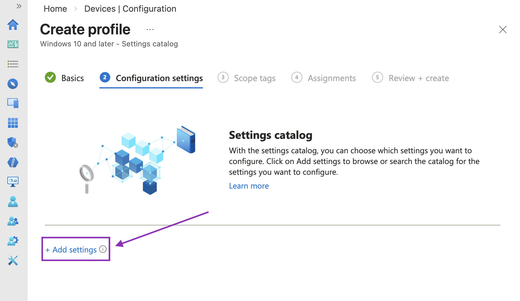The width and height of the screenshot is (520, 301).
Task: Open All services list icon
Action: 13,64
